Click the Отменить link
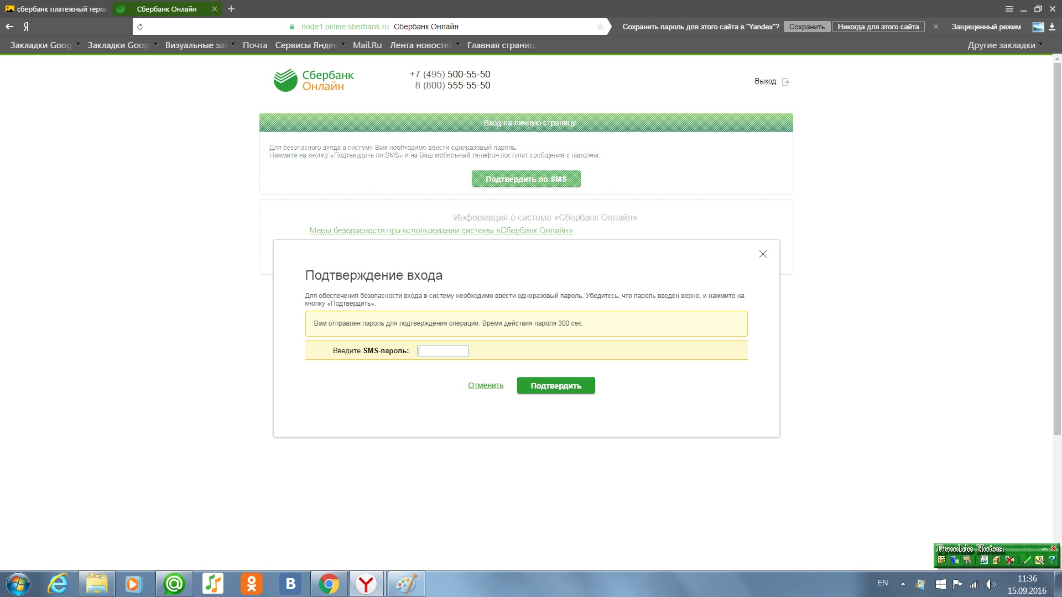Image resolution: width=1062 pixels, height=597 pixels. [486, 385]
